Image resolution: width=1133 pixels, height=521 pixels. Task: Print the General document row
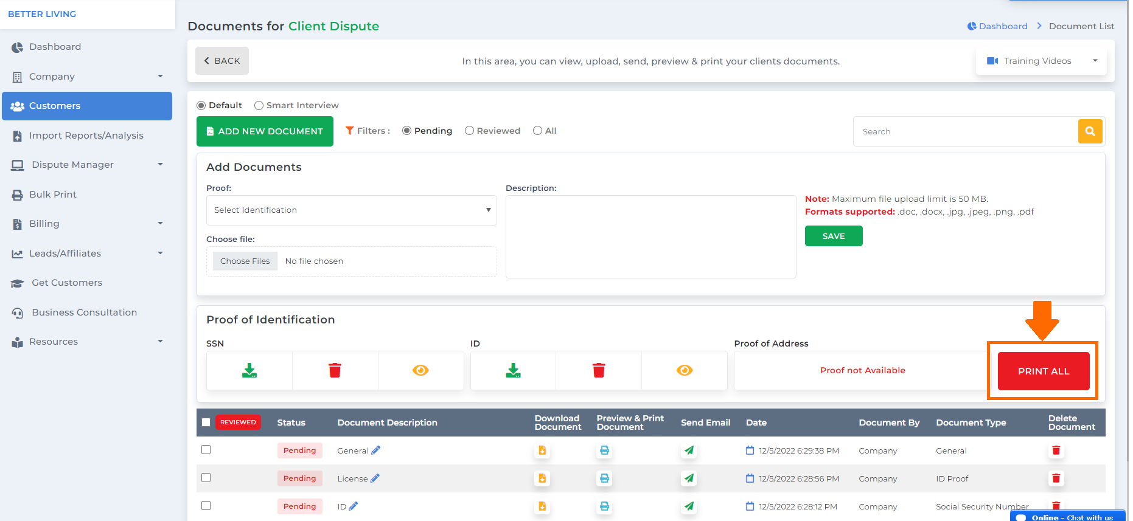[604, 450]
